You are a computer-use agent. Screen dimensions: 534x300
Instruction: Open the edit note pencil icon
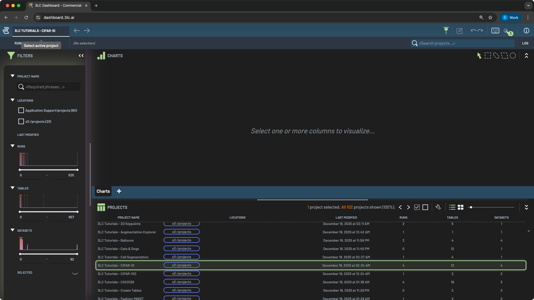coord(459,31)
